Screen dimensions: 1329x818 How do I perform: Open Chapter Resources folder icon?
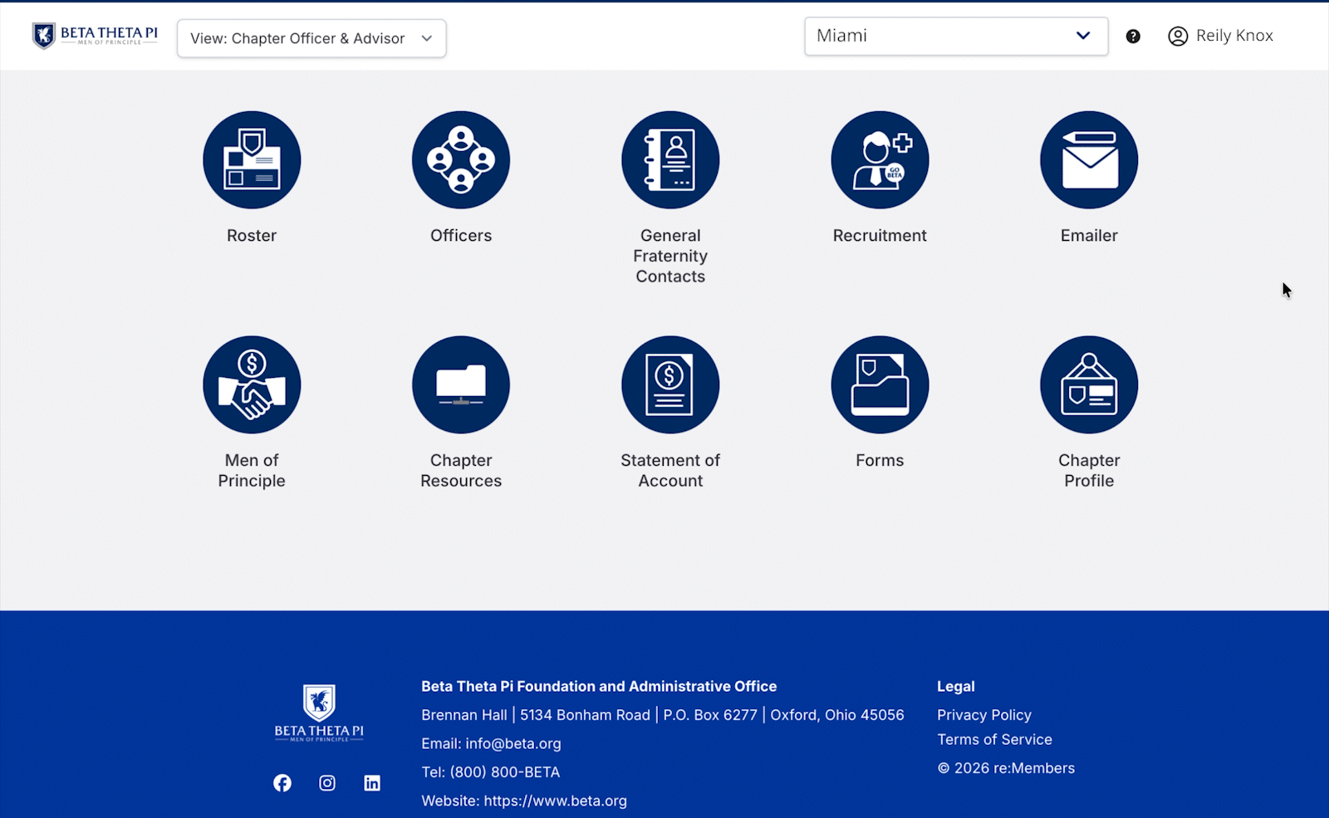(461, 385)
